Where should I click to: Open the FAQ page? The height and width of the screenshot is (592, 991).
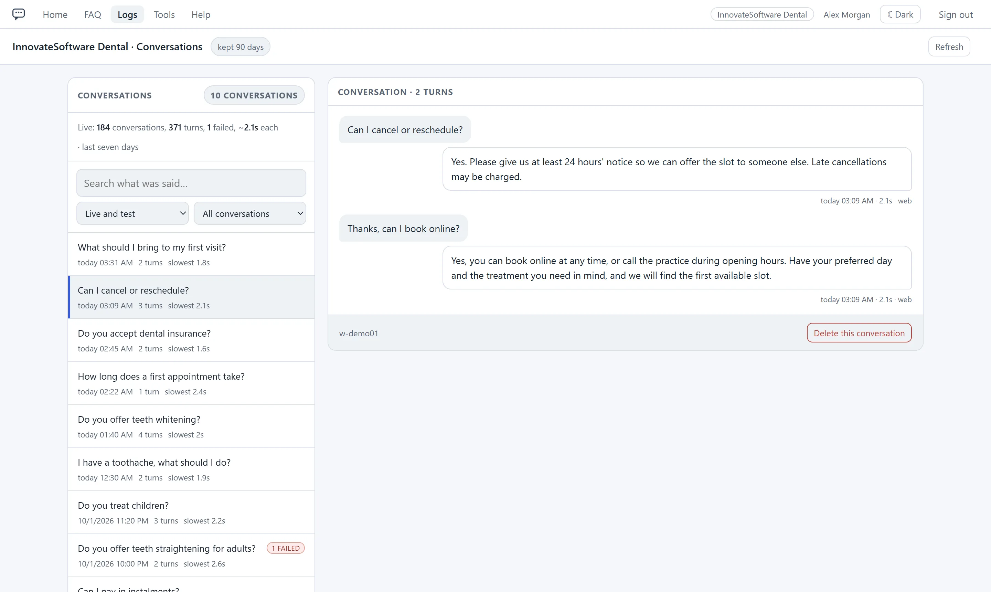tap(93, 14)
